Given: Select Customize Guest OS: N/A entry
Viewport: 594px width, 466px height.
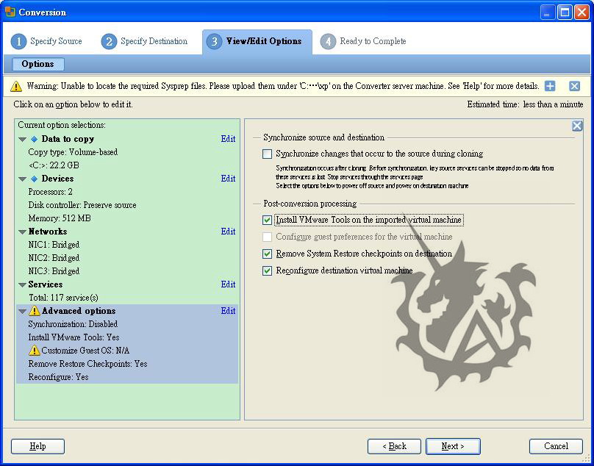Looking at the screenshot, I should click(x=85, y=351).
